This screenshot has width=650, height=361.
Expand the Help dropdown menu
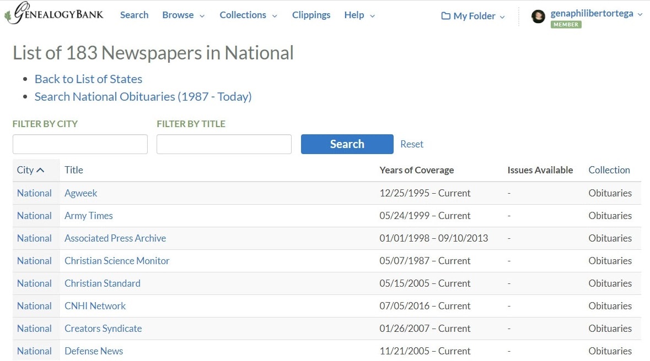359,15
